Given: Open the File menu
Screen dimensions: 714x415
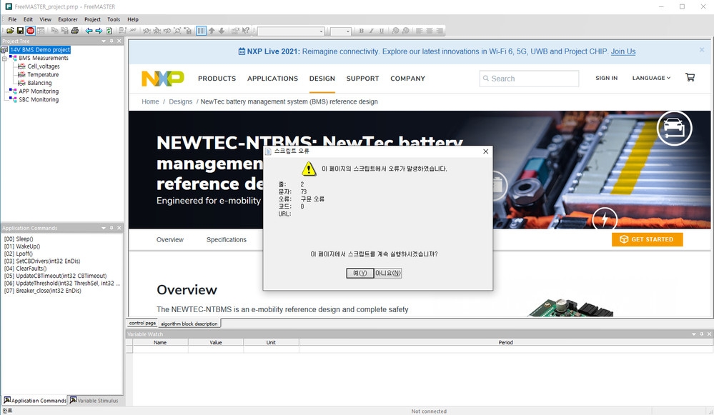Looking at the screenshot, I should 12,19.
